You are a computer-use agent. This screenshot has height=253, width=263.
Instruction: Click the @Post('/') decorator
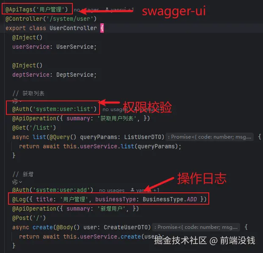coord(29,218)
